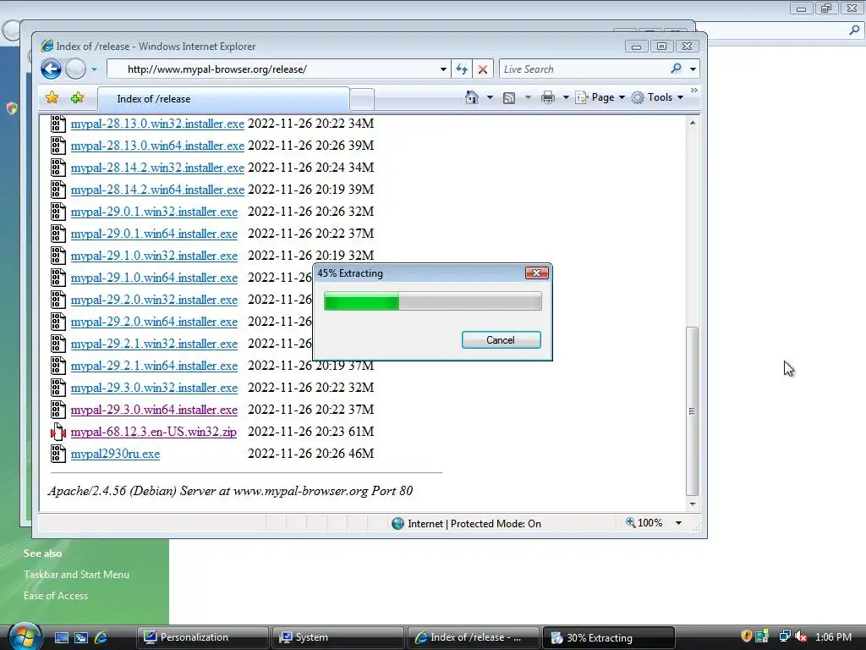The image size is (866, 650).
Task: Open Ease of Access link
Action: (x=56, y=595)
